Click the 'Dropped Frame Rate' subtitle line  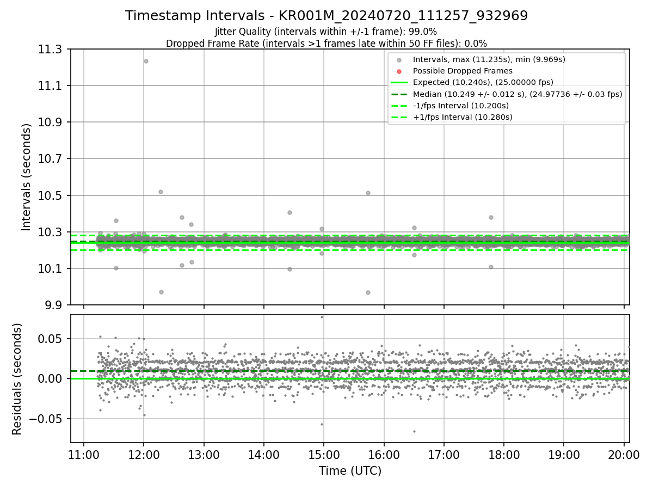(x=326, y=43)
